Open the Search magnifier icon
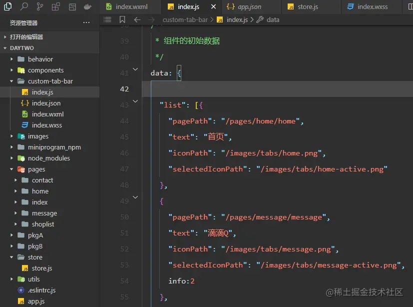 pos(24,7)
